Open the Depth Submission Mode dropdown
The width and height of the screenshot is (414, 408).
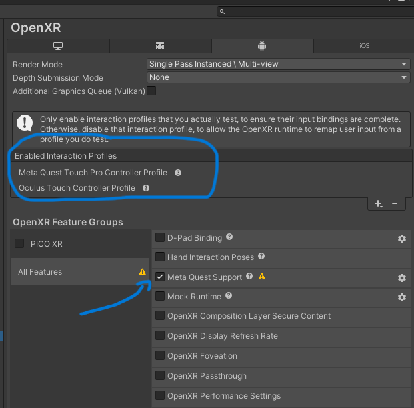278,77
